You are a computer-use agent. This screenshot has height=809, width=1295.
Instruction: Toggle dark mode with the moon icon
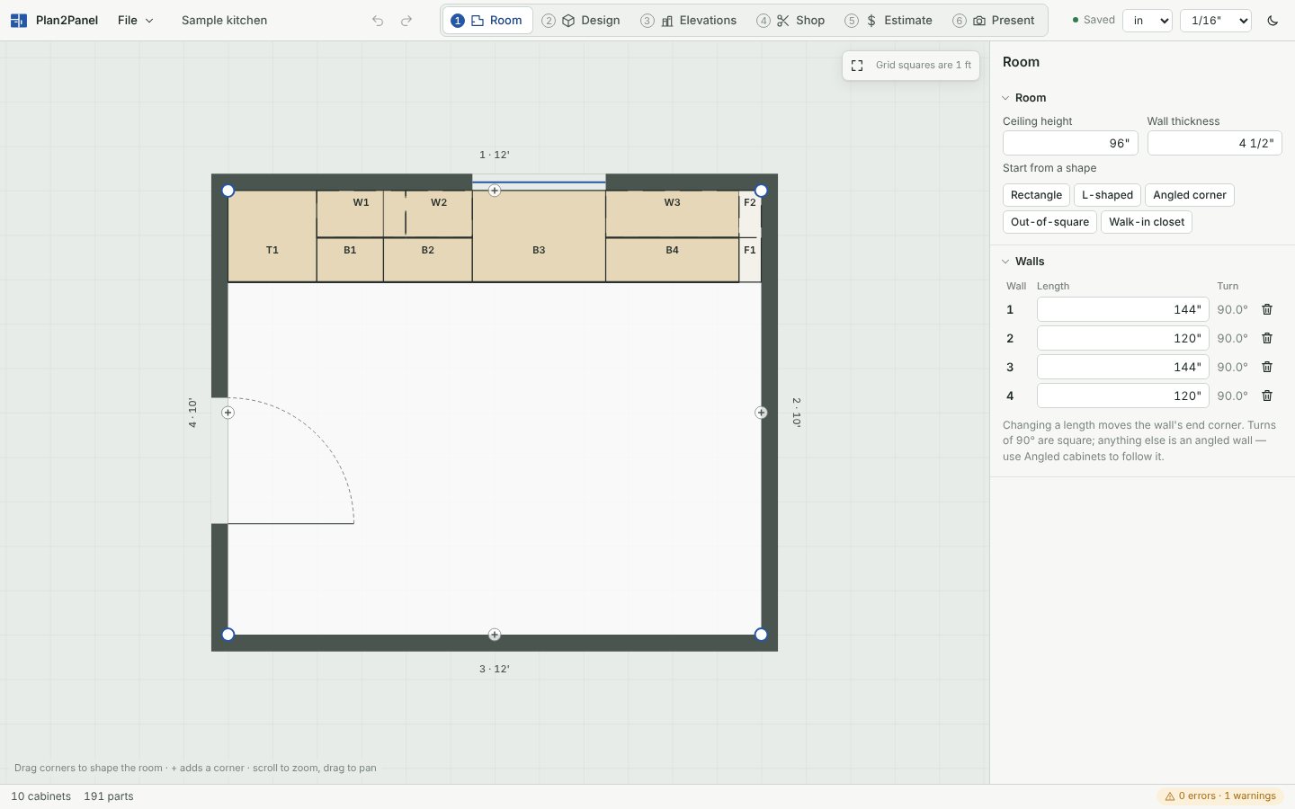(1273, 21)
